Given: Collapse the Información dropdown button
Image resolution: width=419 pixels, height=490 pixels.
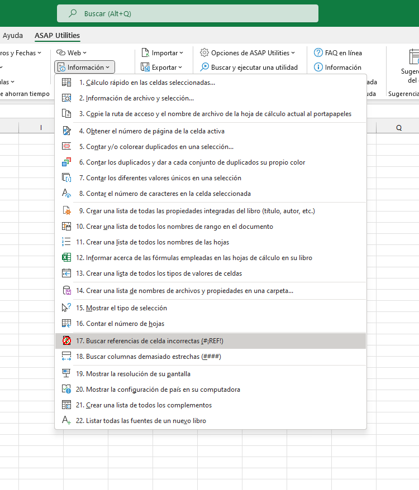Looking at the screenshot, I should coord(84,67).
